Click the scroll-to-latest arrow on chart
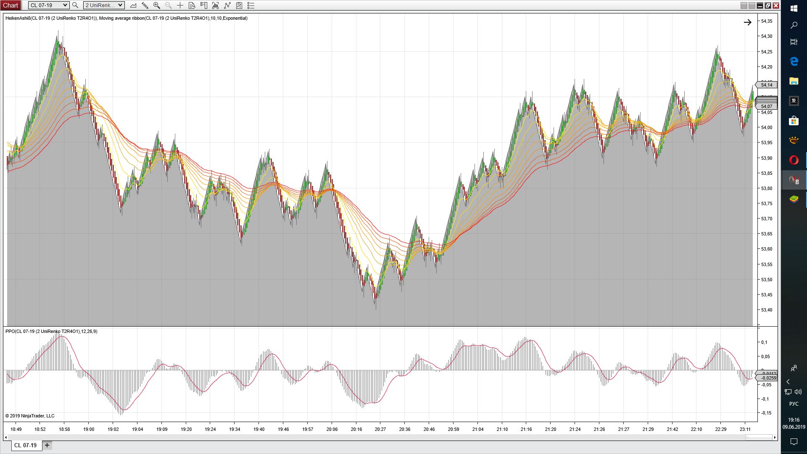Viewport: 807px width, 454px height. (747, 22)
